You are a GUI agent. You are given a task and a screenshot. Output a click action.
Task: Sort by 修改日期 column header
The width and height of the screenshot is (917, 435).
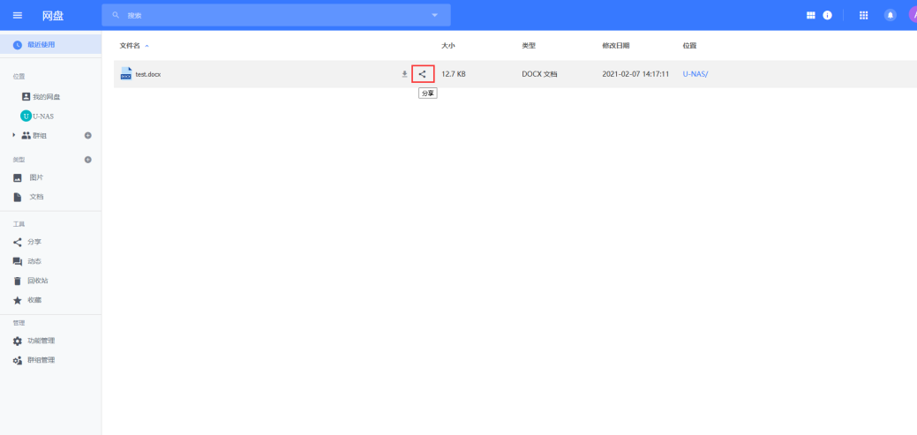pyautogui.click(x=616, y=46)
